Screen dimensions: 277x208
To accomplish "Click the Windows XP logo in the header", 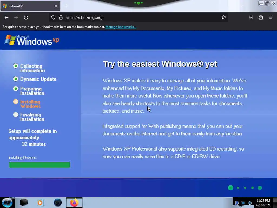I will point(32,40).
